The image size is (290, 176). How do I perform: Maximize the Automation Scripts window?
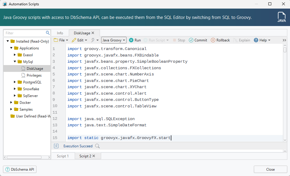coord(270,4)
